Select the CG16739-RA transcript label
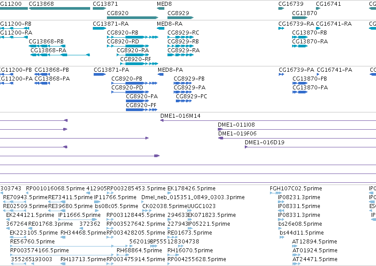 (x=296, y=24)
